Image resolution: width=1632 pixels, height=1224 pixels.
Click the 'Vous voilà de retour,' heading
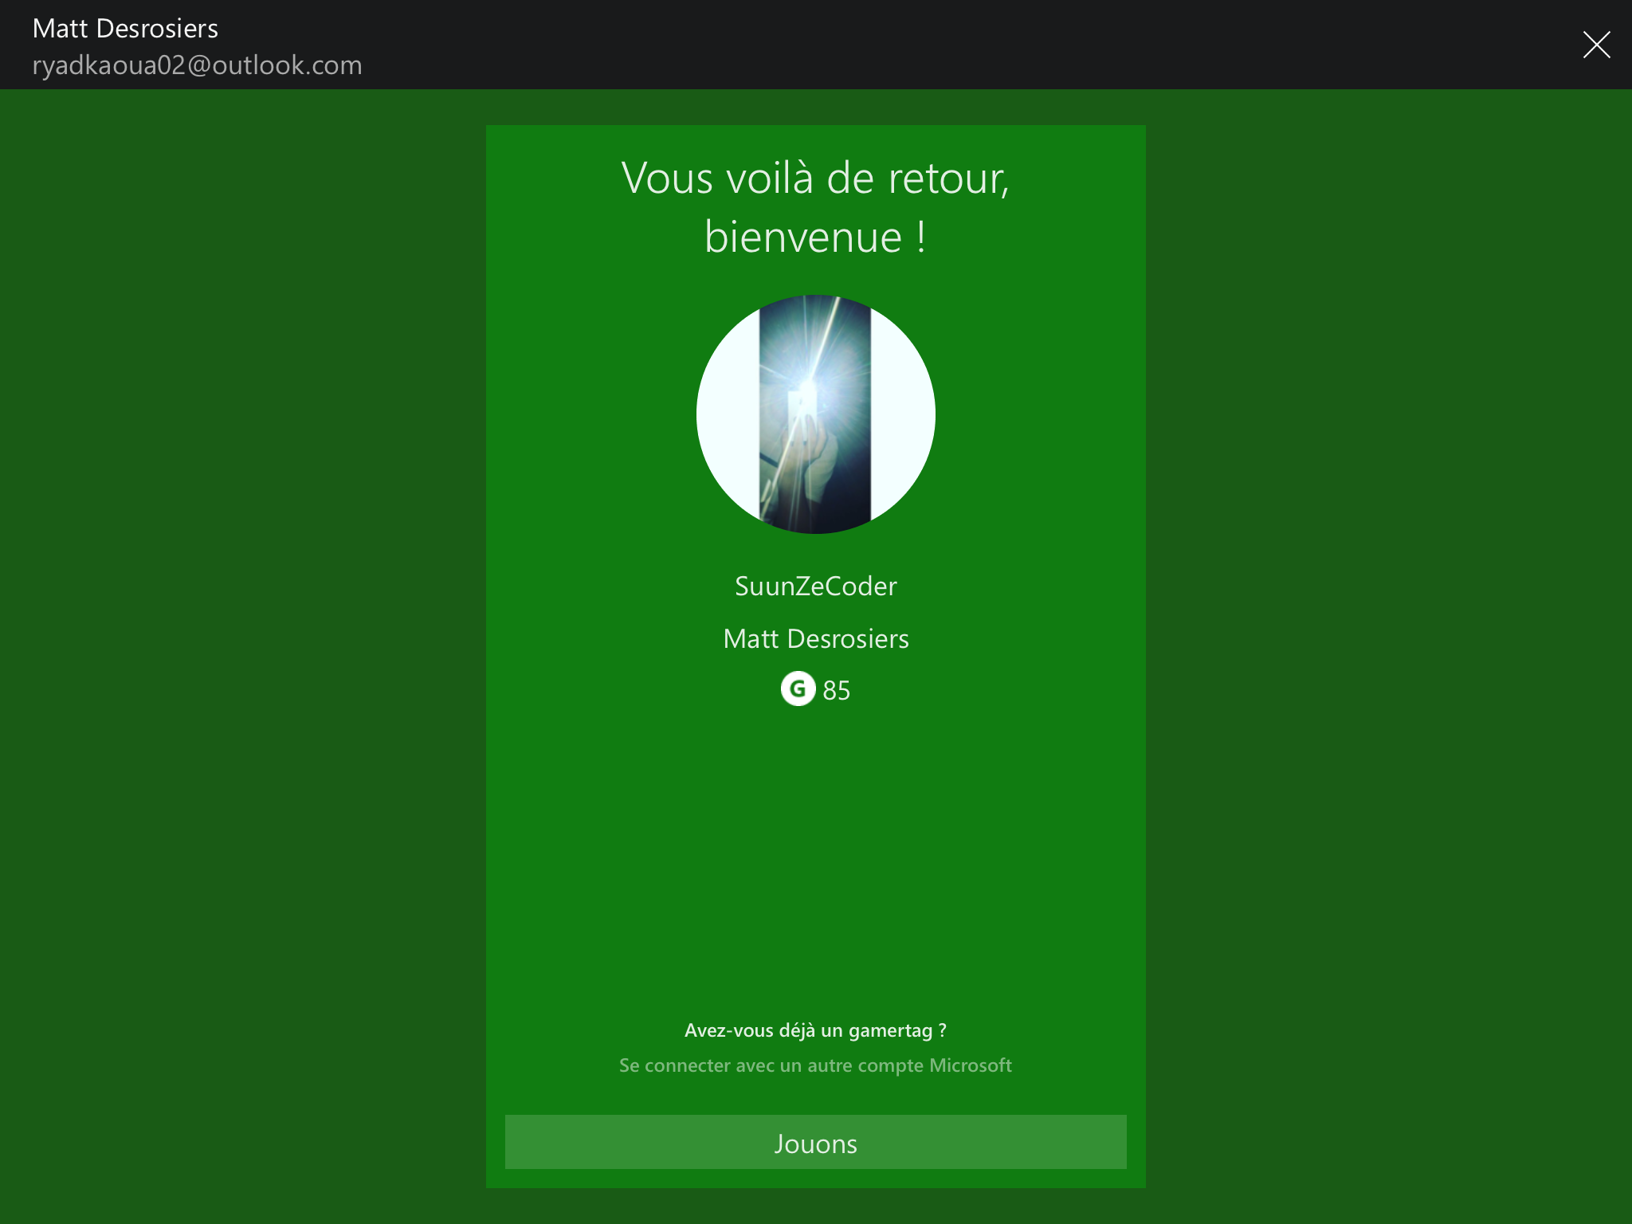point(815,177)
